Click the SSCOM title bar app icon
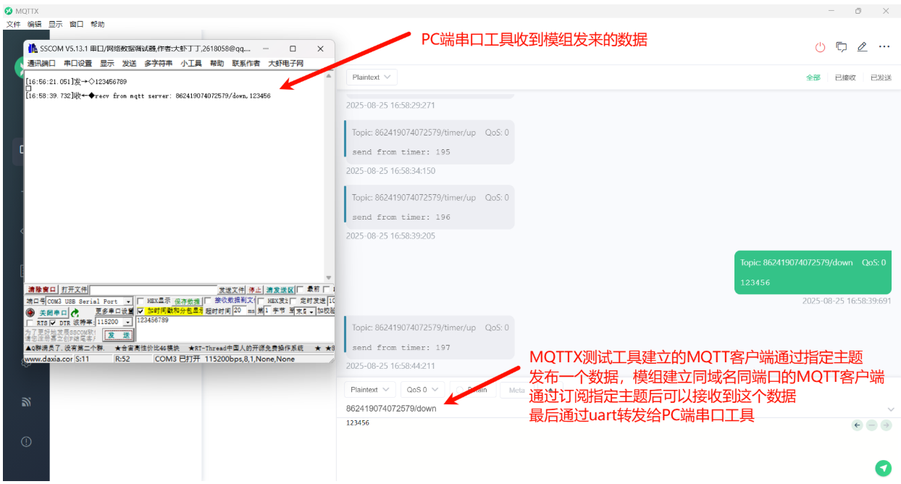The image size is (901, 484). [33, 49]
